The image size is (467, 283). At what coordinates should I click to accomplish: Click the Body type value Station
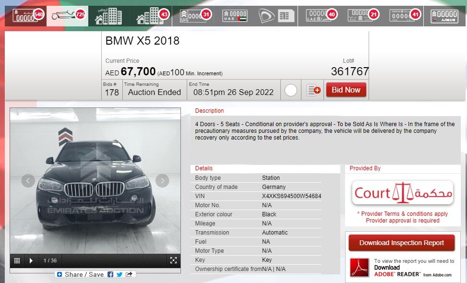coord(271,177)
